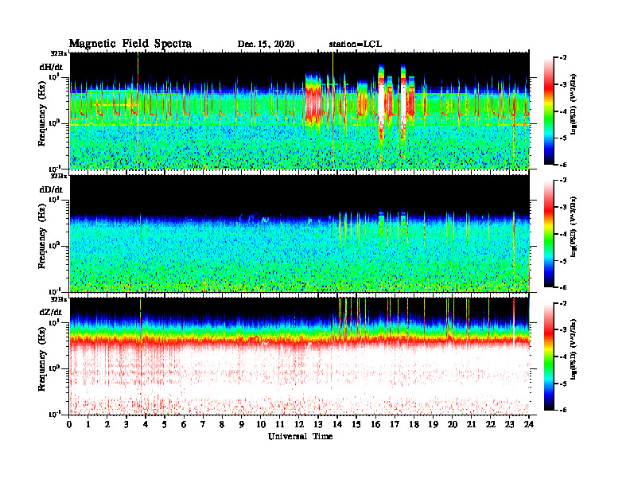Click the hour 23 tick label on the time axis

tap(509, 425)
